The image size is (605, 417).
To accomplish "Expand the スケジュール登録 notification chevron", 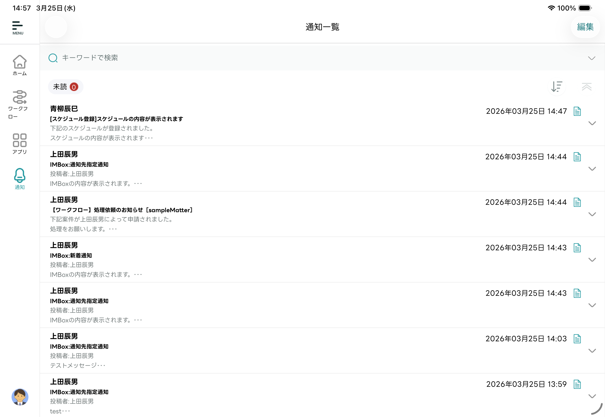I will [592, 123].
